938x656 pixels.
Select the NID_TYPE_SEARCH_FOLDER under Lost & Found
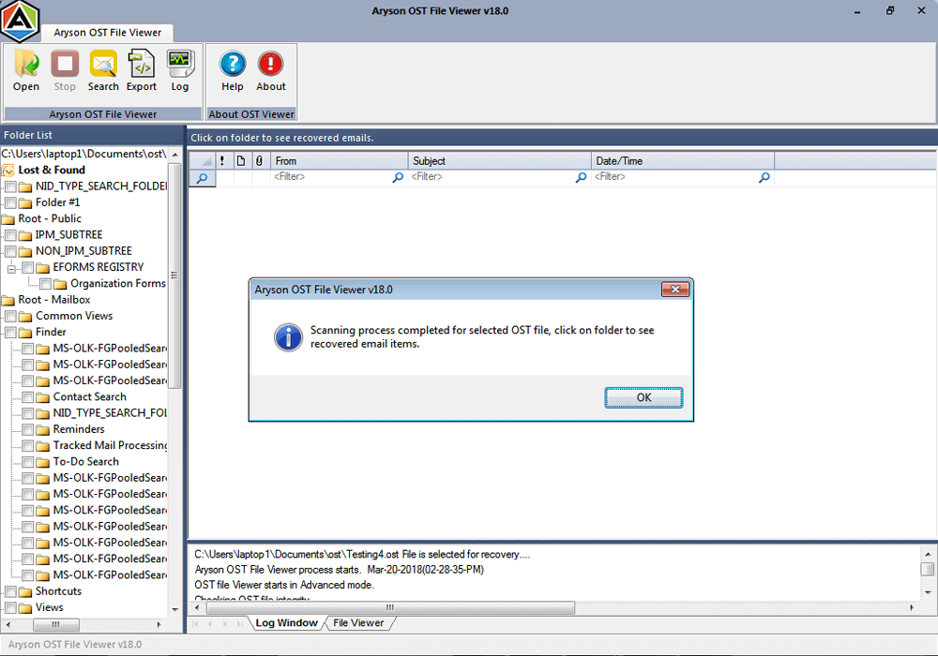tap(101, 186)
